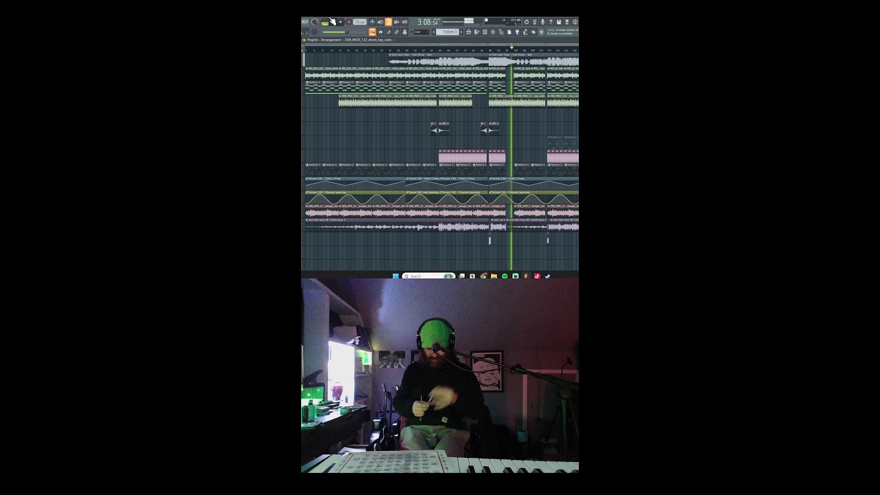
Task: Open the plugin picker plug icon
Action: 517,32
